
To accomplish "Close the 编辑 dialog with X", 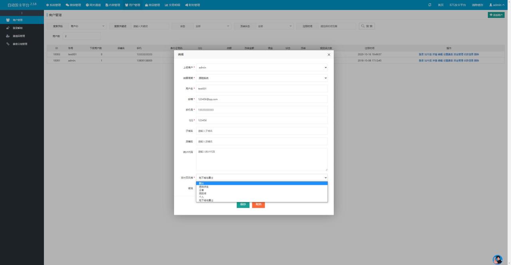I will tap(329, 54).
